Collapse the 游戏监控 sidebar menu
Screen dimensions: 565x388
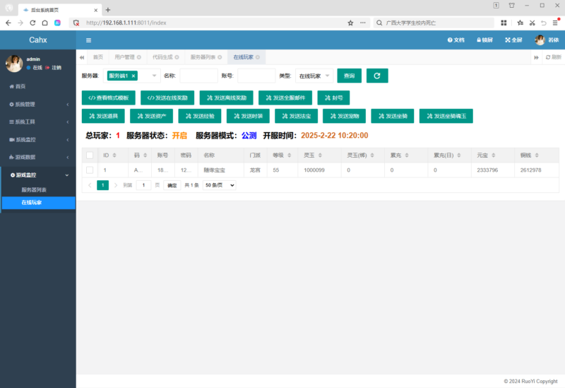(38, 175)
